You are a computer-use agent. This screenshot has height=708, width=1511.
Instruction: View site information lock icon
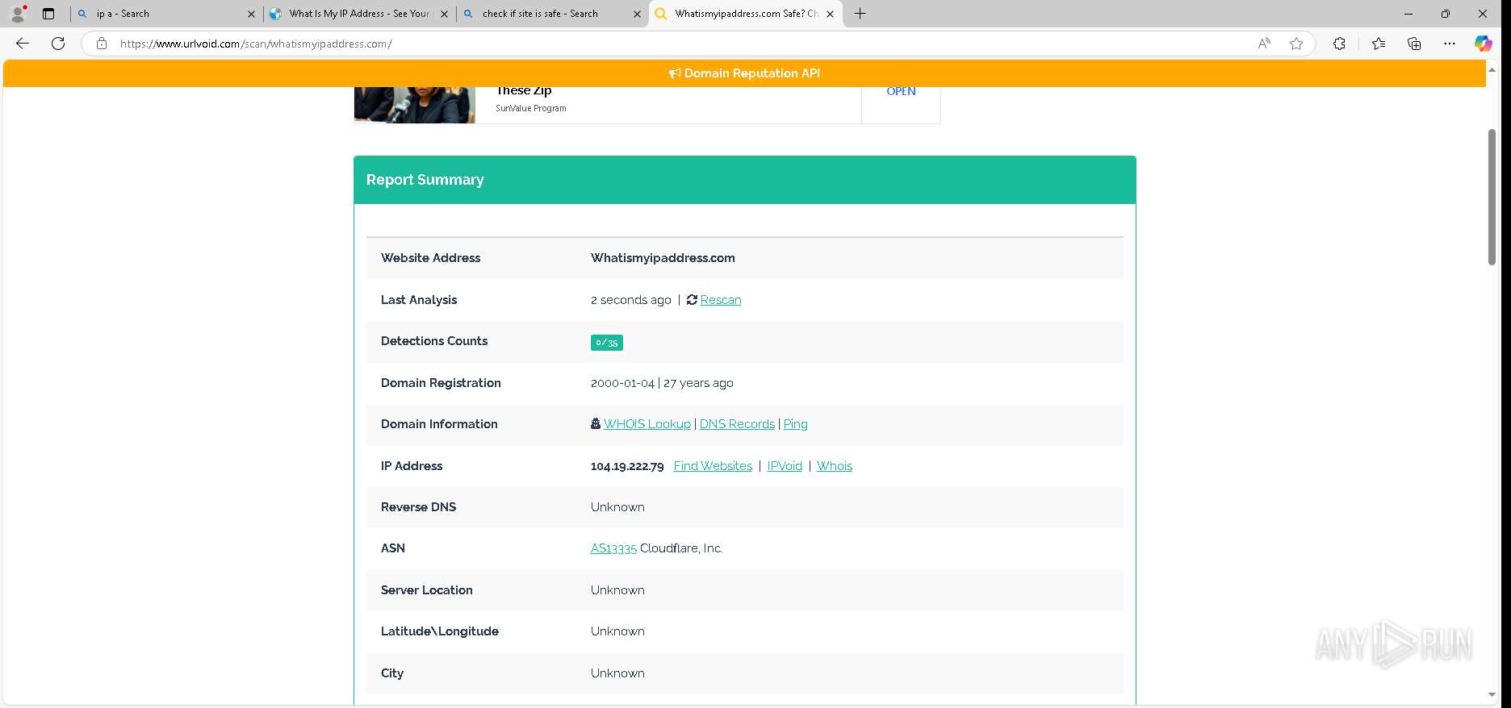[102, 44]
